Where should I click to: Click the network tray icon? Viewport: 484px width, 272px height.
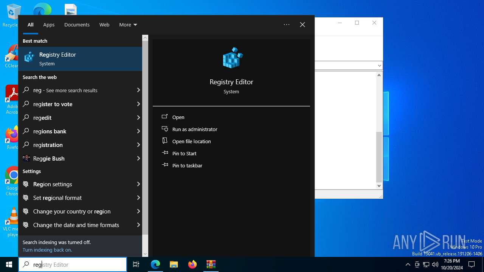426,264
